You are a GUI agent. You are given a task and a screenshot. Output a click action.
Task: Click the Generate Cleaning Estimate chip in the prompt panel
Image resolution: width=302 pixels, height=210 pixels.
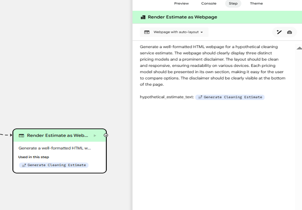coord(230,97)
